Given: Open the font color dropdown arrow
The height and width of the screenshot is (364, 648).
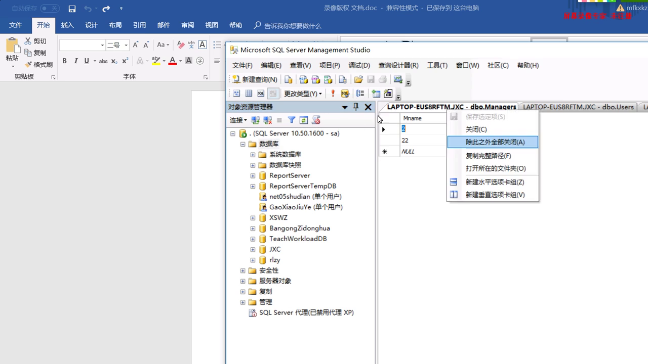Looking at the screenshot, I should click(x=180, y=61).
